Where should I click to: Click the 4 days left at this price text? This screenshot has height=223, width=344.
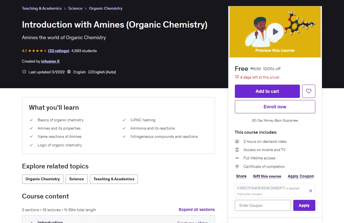[x=260, y=77]
